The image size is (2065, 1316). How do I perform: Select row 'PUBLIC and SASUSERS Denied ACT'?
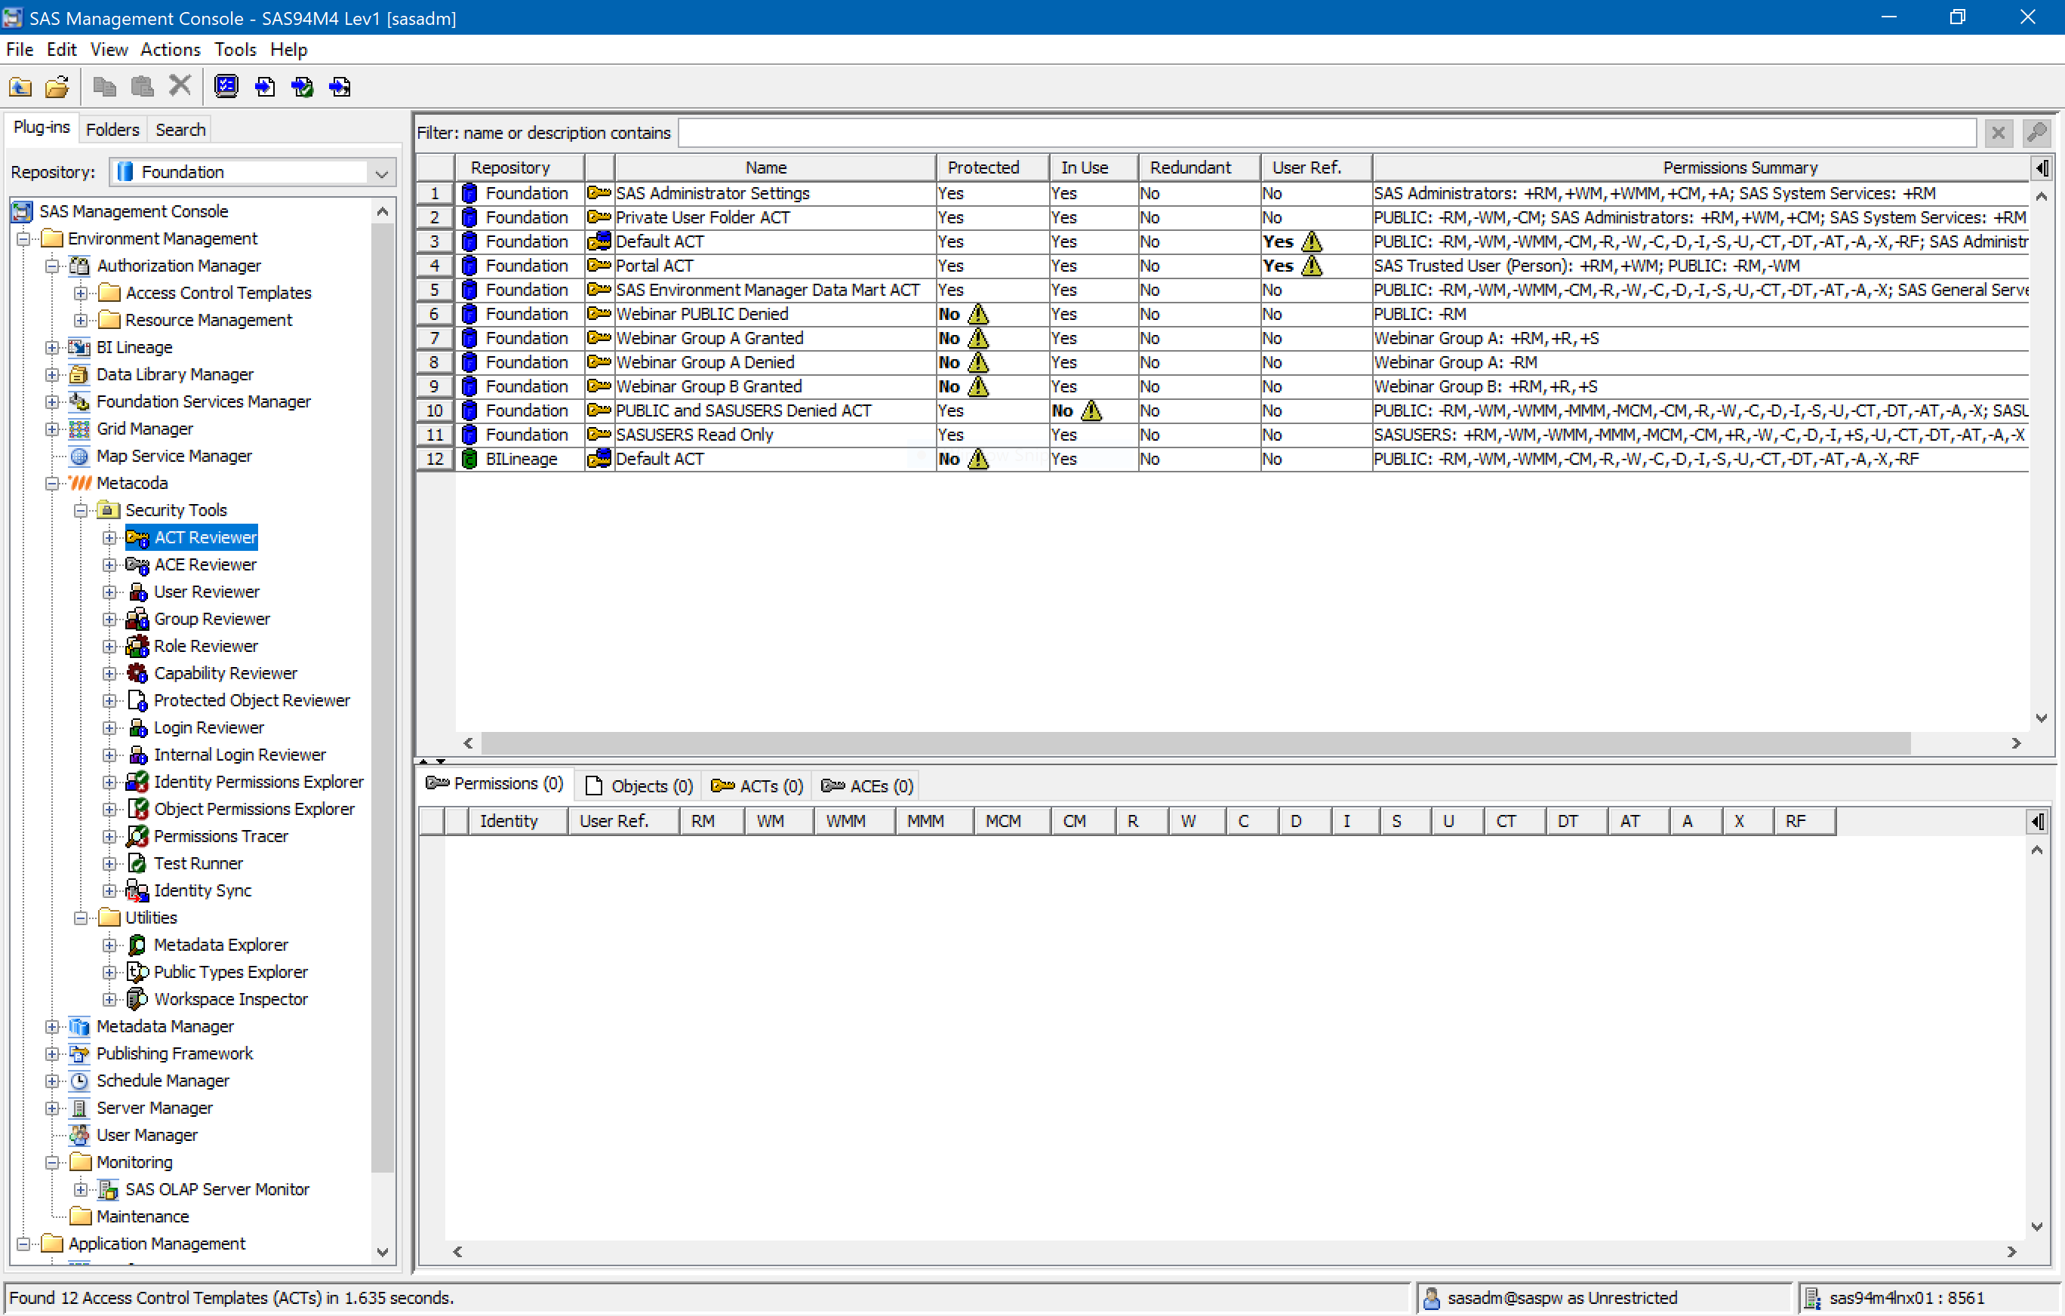[x=1223, y=410]
